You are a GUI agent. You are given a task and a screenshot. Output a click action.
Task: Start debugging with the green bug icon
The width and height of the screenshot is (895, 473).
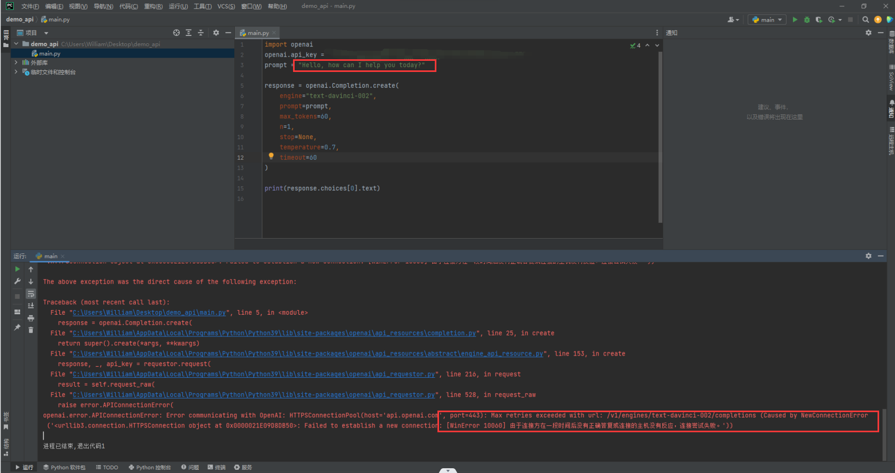[807, 20]
